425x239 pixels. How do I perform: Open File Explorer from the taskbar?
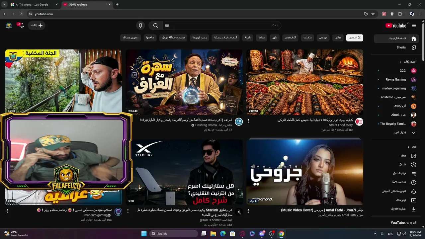pyautogui.click(x=213, y=234)
